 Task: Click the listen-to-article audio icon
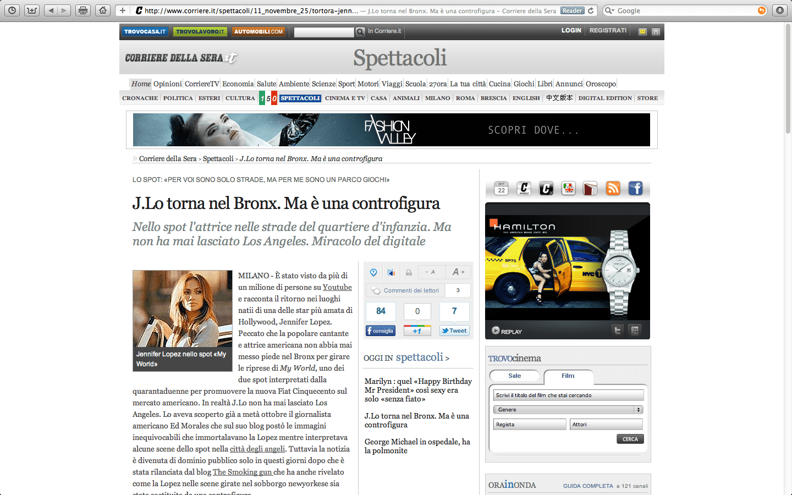click(391, 272)
